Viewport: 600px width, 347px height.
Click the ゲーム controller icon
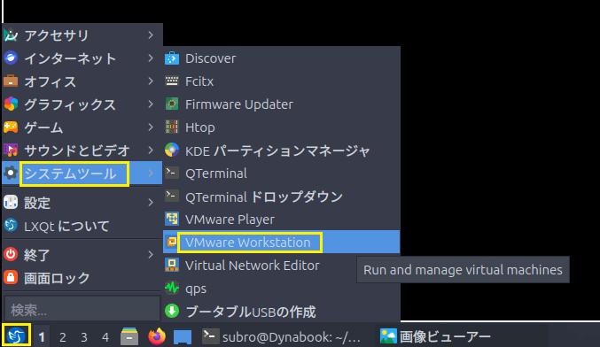11,127
